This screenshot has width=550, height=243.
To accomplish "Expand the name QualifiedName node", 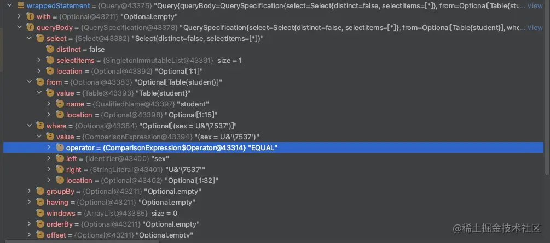I will tap(49, 104).
